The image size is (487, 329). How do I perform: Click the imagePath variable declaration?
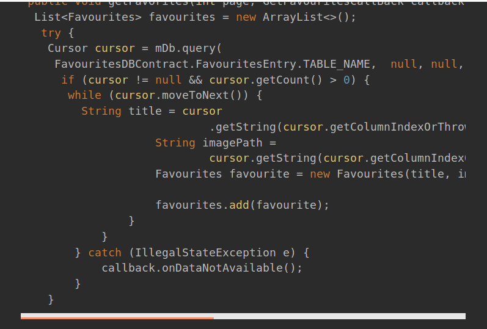click(232, 143)
